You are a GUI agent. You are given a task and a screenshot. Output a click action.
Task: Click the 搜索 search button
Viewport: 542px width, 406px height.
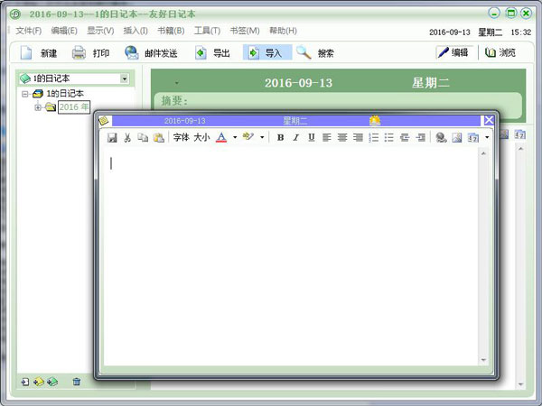point(315,53)
